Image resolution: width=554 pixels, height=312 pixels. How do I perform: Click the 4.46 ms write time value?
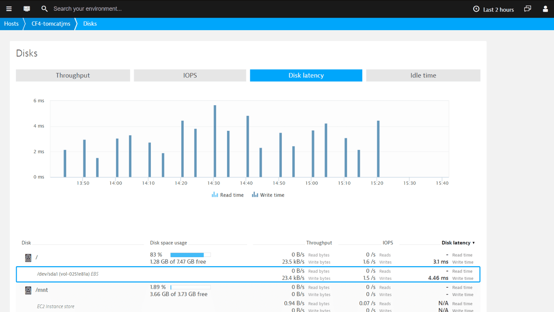438,278
